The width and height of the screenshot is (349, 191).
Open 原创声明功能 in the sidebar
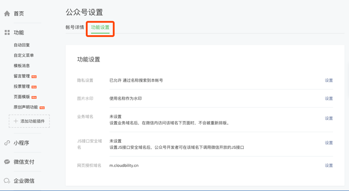26,107
